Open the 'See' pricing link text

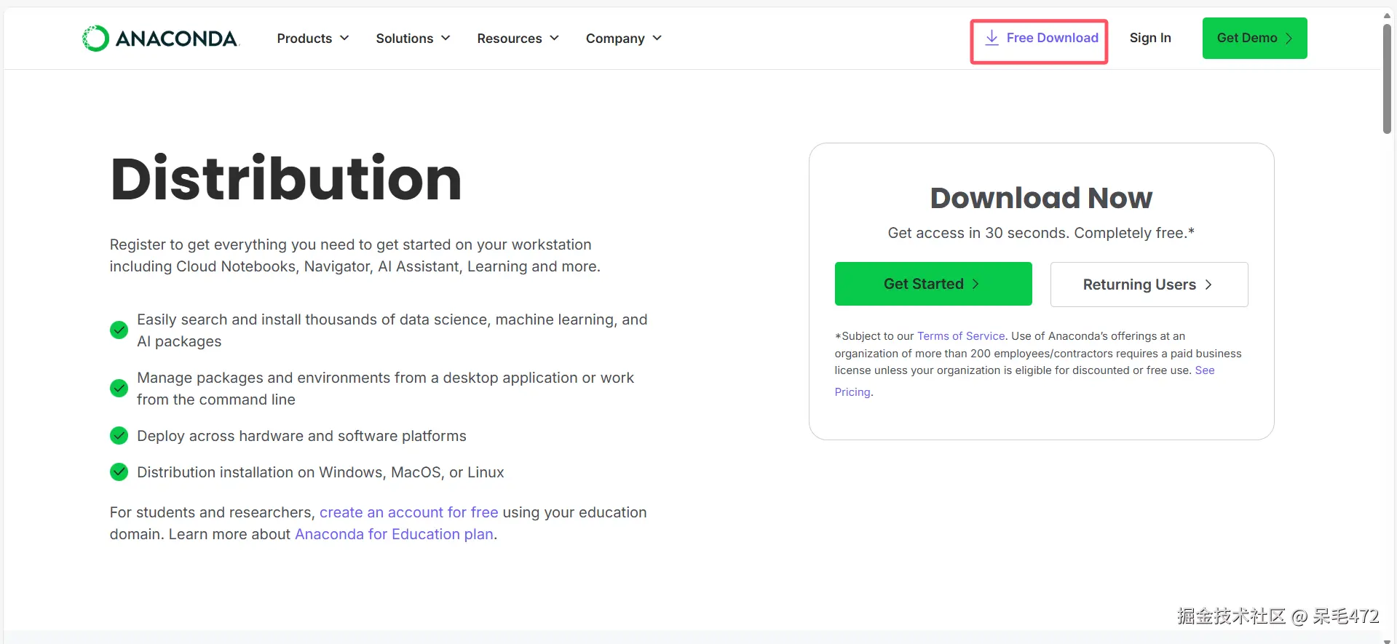pyautogui.click(x=1205, y=370)
